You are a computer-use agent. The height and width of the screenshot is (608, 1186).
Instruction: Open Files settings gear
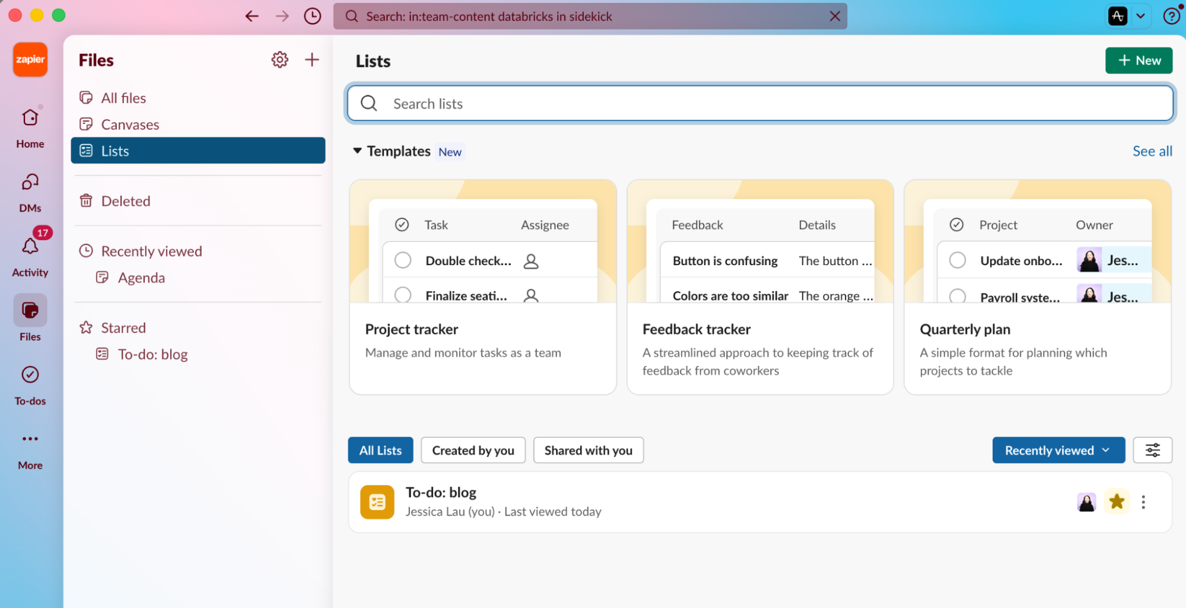[280, 59]
